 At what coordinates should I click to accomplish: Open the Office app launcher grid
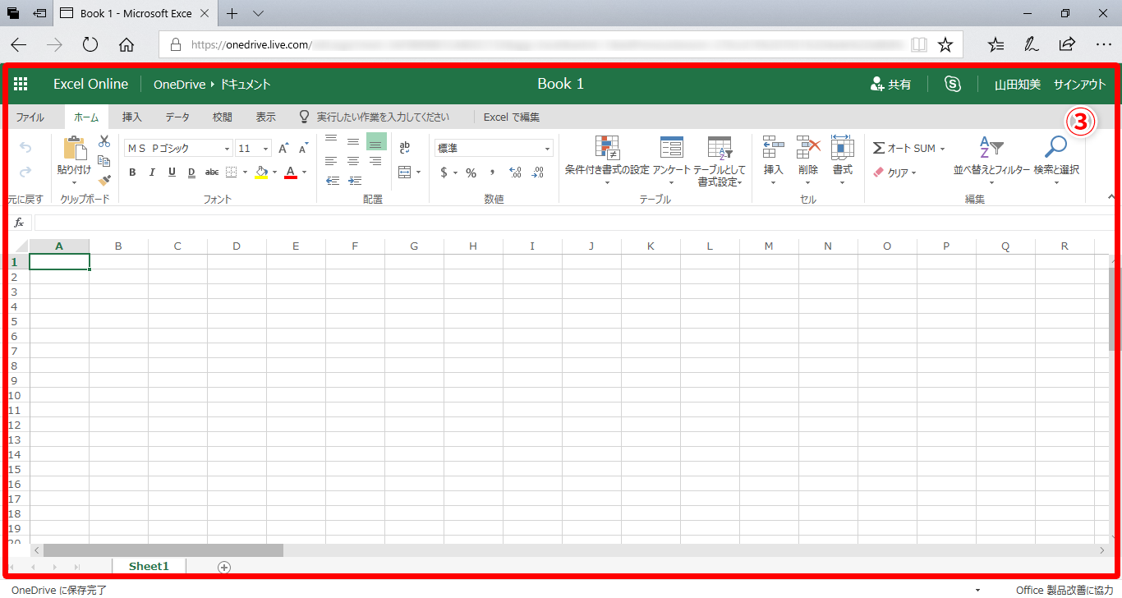coord(21,84)
